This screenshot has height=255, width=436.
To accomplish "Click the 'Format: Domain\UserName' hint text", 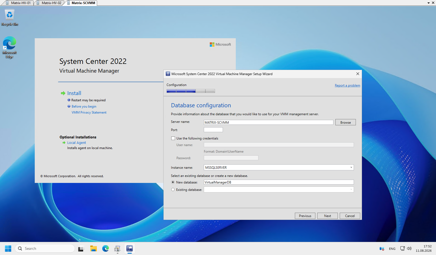I will 223,152.
